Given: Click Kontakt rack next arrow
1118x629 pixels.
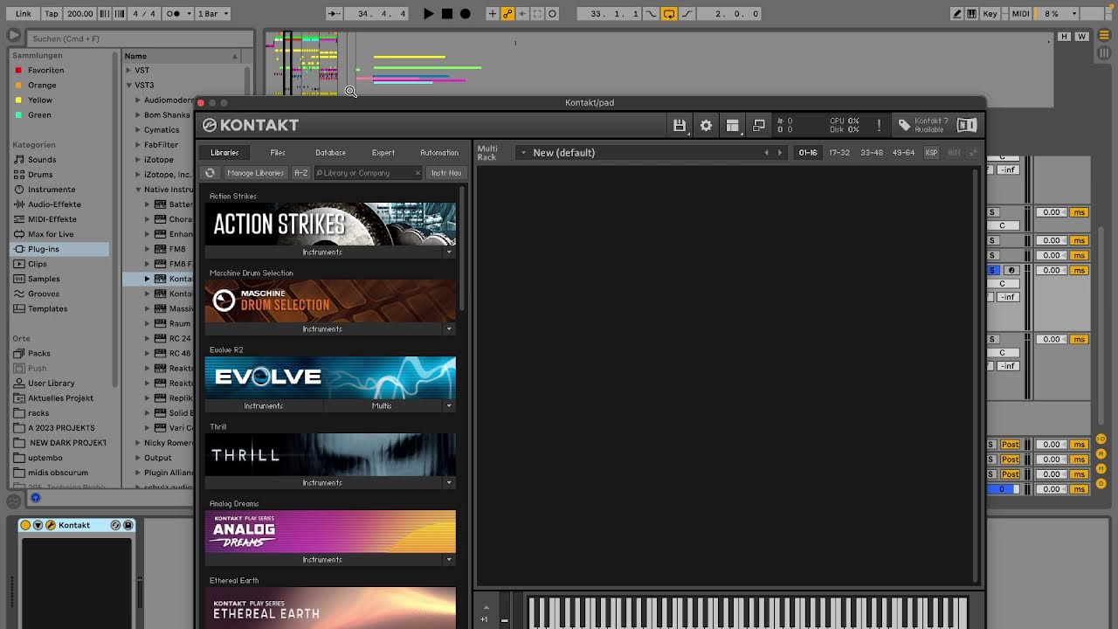Looking at the screenshot, I should 780,153.
